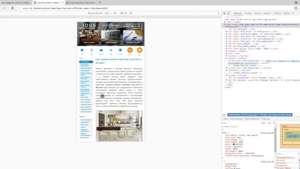Click the page heading Где заказать ремонт квартиры
Viewport: 300px width, 169px height.
pos(119,61)
